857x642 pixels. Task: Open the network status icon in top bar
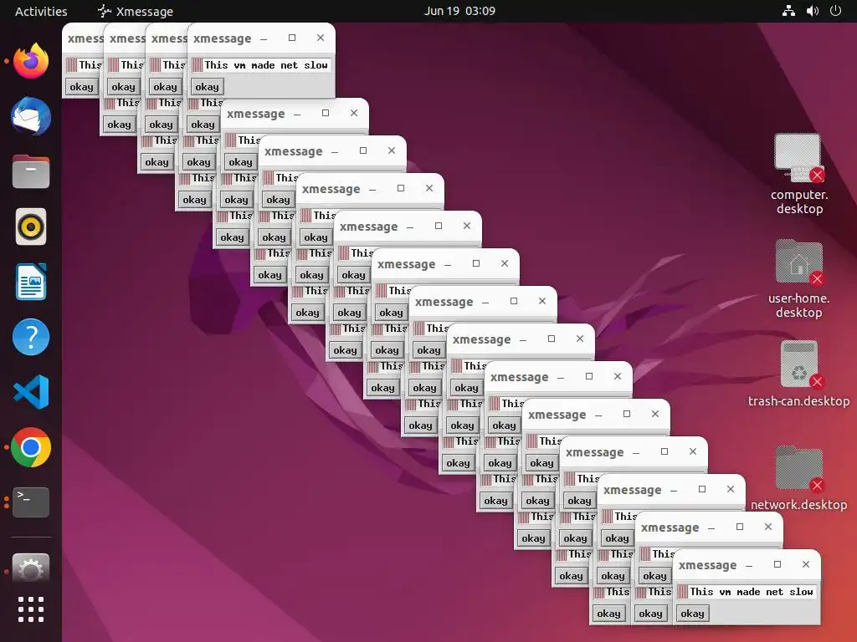(x=788, y=11)
